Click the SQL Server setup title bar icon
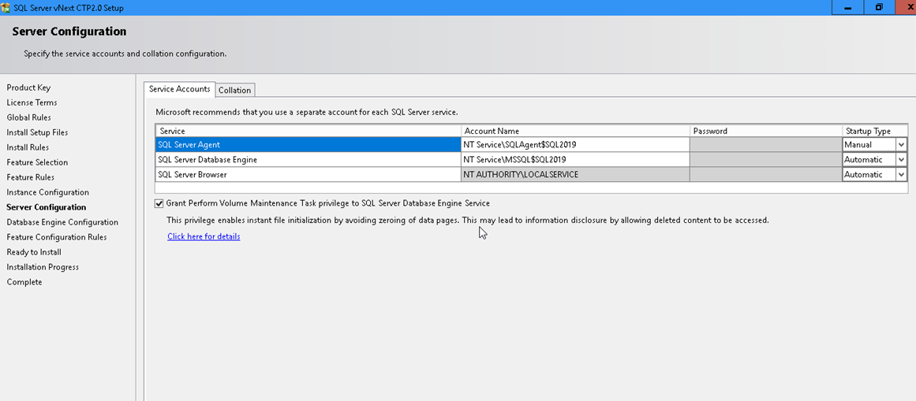The image size is (916, 401). point(6,8)
